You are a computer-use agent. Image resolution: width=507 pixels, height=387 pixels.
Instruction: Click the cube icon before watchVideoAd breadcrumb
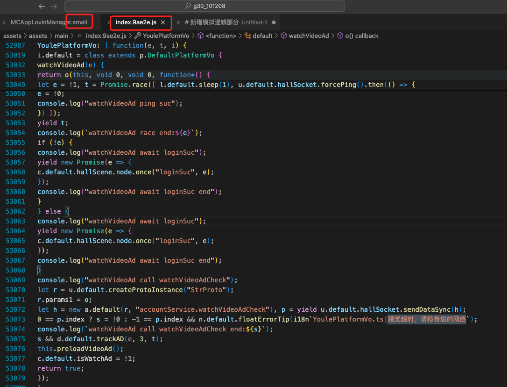point(284,36)
